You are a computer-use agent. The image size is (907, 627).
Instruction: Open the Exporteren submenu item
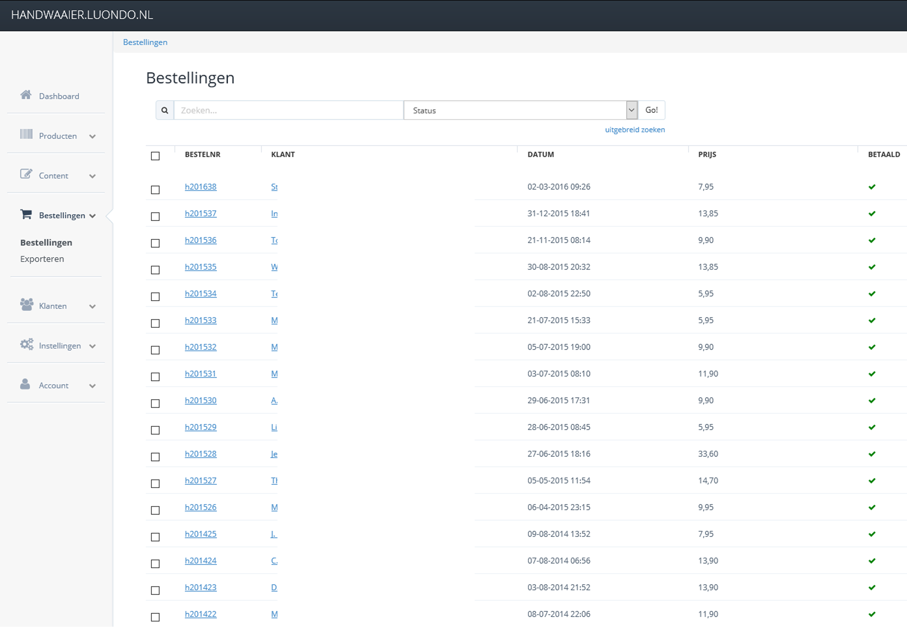click(42, 259)
